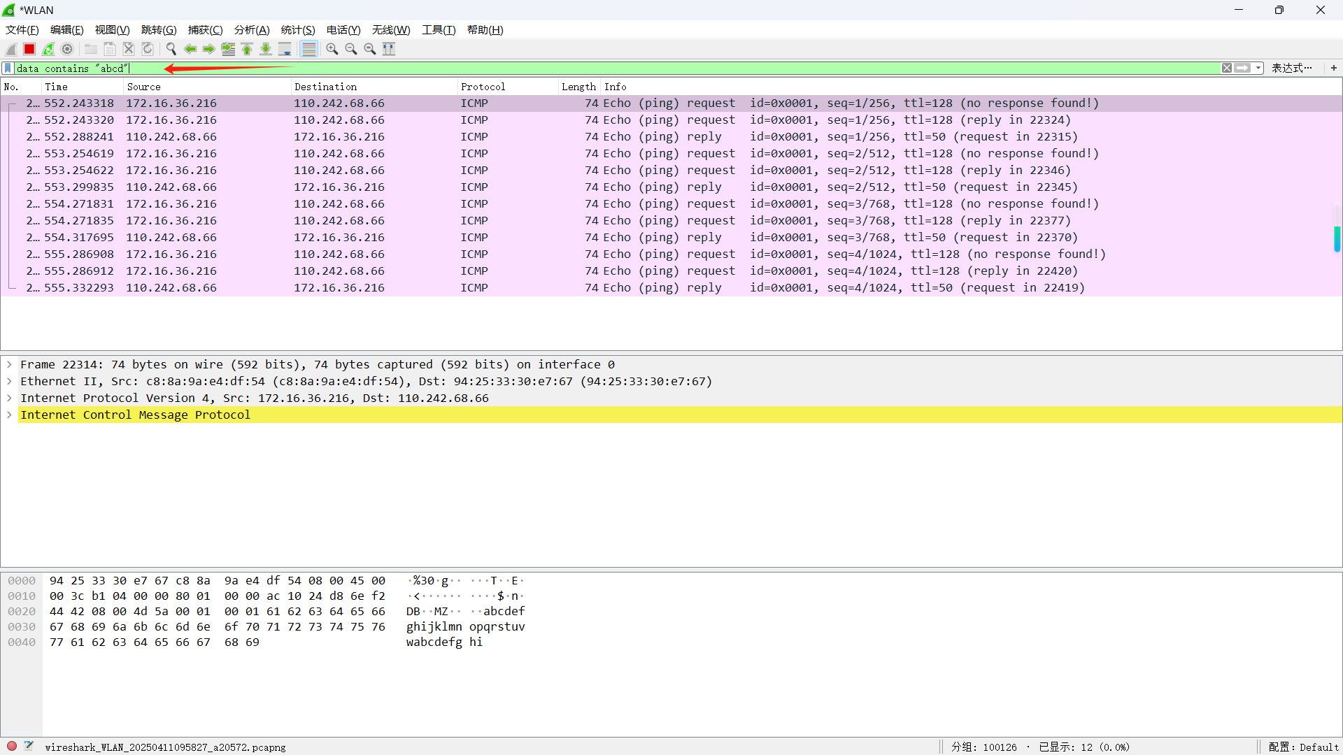Stop the running capture

[x=29, y=49]
